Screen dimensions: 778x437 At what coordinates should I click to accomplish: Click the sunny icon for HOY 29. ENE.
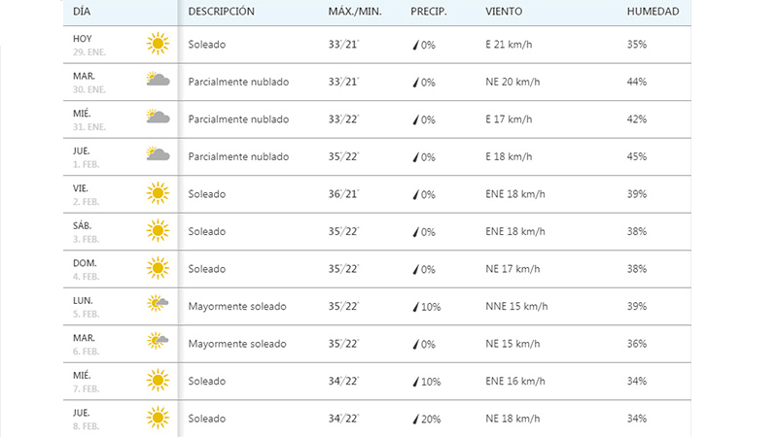tap(158, 44)
